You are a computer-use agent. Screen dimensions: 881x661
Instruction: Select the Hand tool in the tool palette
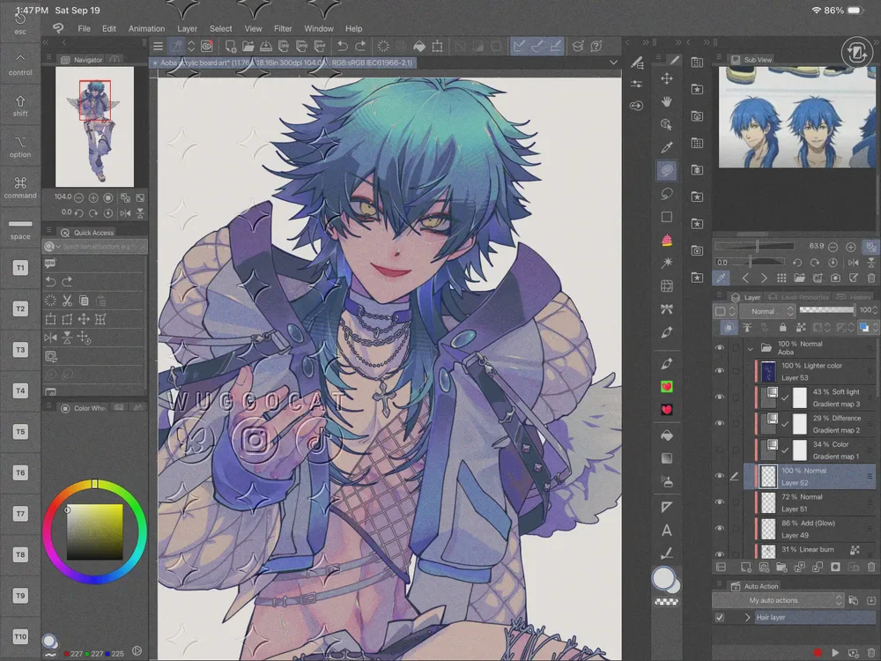pyautogui.click(x=667, y=101)
